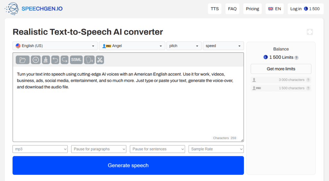Click the page title heading
Viewport: 329px width, 181px height.
click(x=88, y=32)
